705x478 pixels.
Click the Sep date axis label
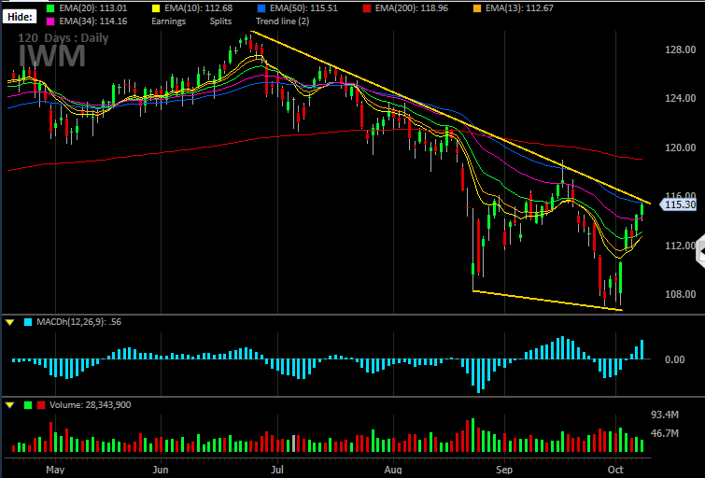[x=504, y=470]
